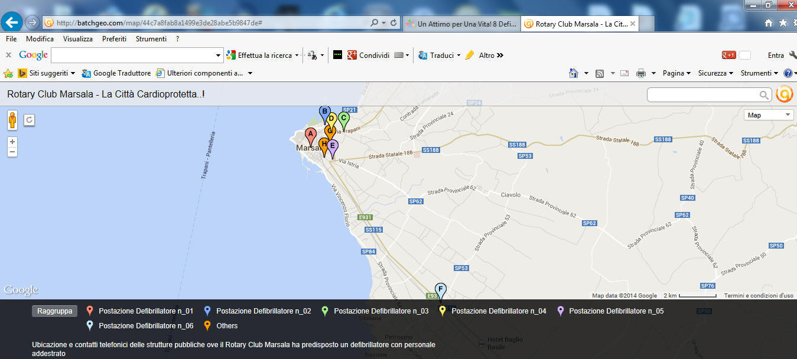The image size is (797, 359).
Task: Open the File menu
Action: tap(11, 39)
